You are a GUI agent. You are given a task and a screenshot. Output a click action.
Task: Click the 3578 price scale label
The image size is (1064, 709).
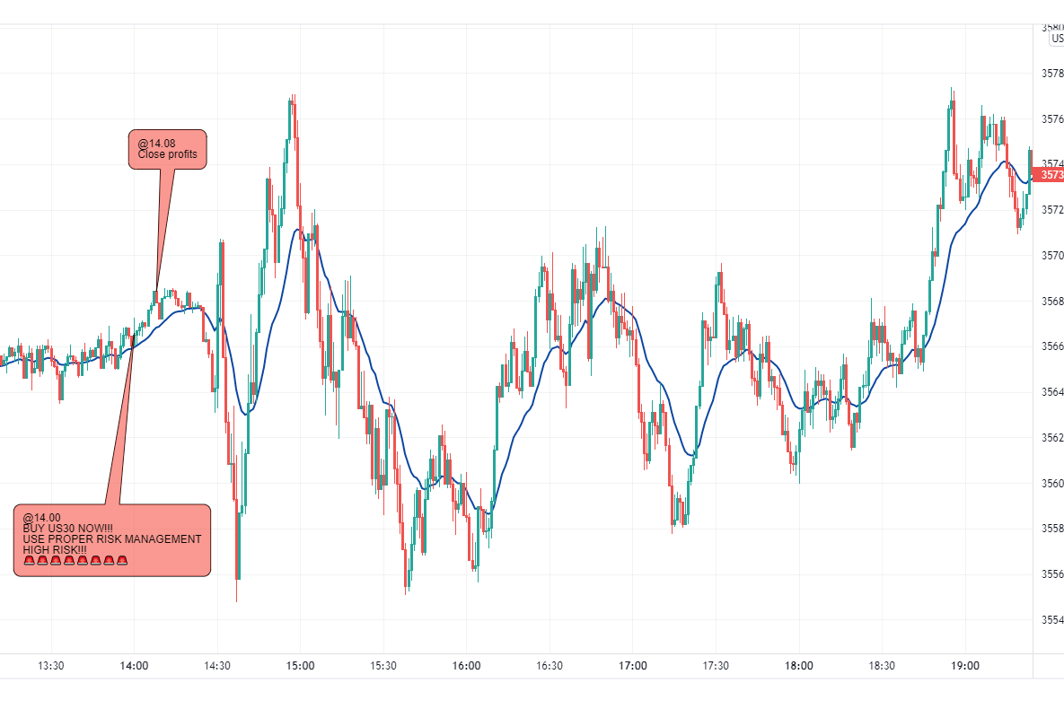[x=1051, y=74]
